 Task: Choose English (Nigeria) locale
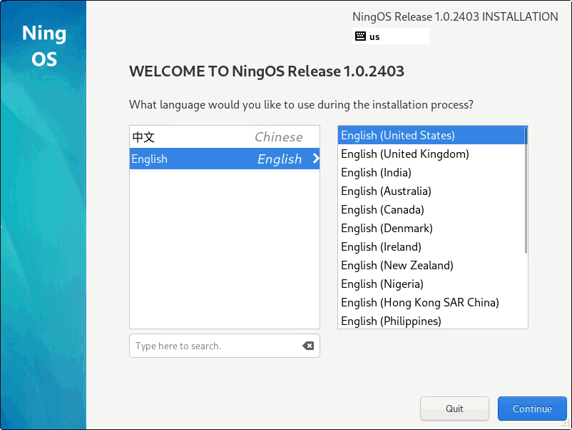[x=431, y=284]
